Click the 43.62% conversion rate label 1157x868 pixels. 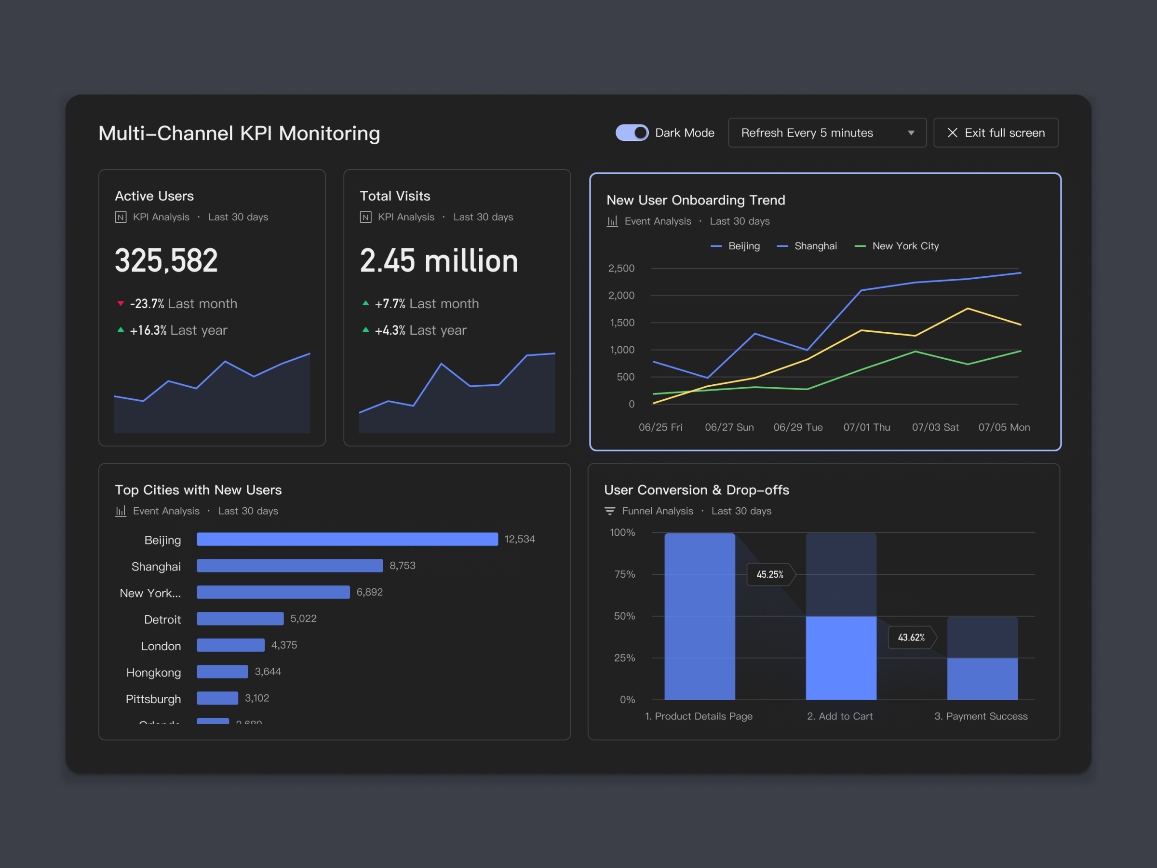[x=911, y=637]
